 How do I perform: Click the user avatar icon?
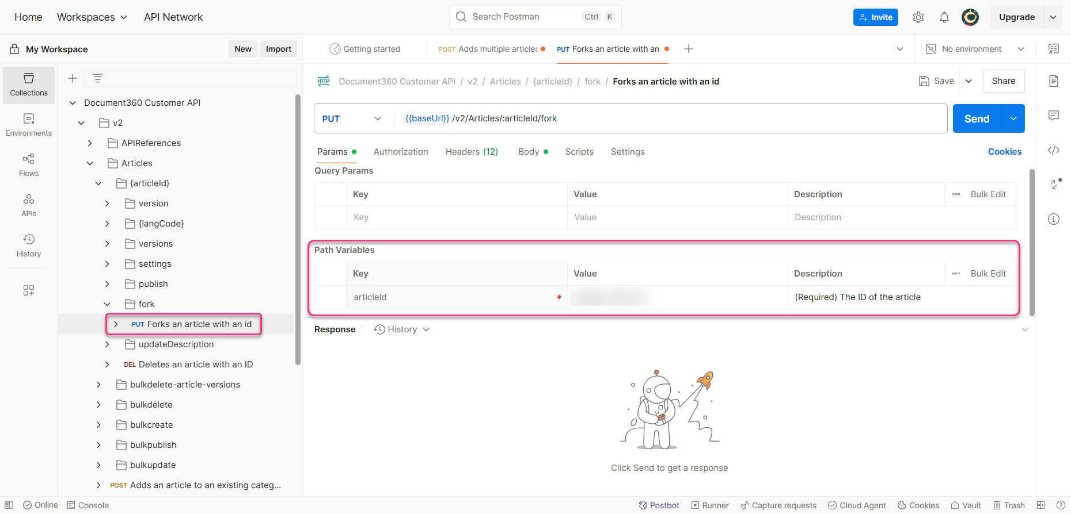(x=970, y=17)
